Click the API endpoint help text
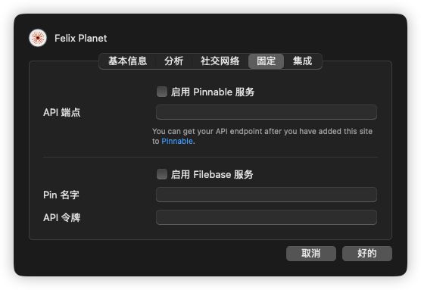This screenshot has width=421, height=290. click(262, 136)
